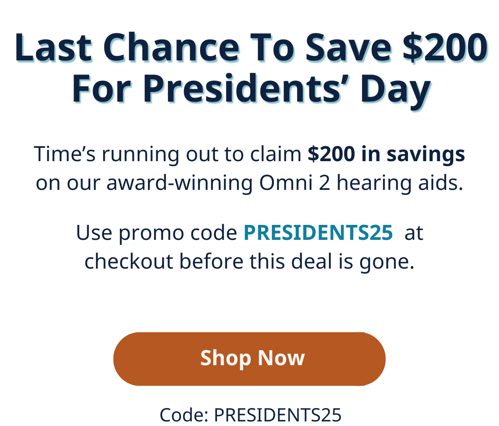The width and height of the screenshot is (499, 426).
Task: Click the Code: PRESIDENTS25 caption below button
Action: tap(250, 415)
